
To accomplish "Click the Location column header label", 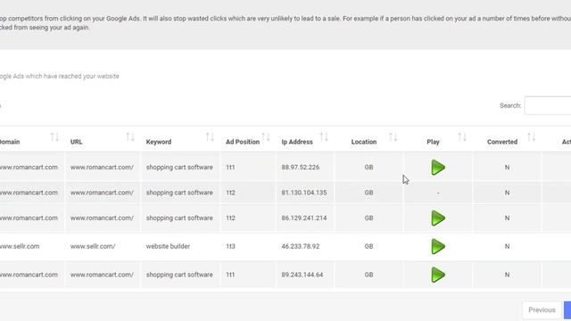I will (364, 142).
